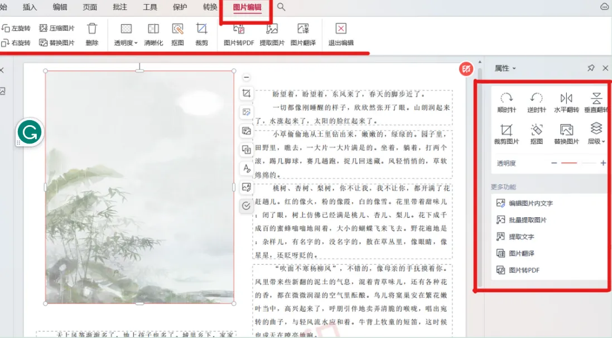Expand the 属性 panel title dropdown
This screenshot has height=338, width=612.
pos(505,68)
